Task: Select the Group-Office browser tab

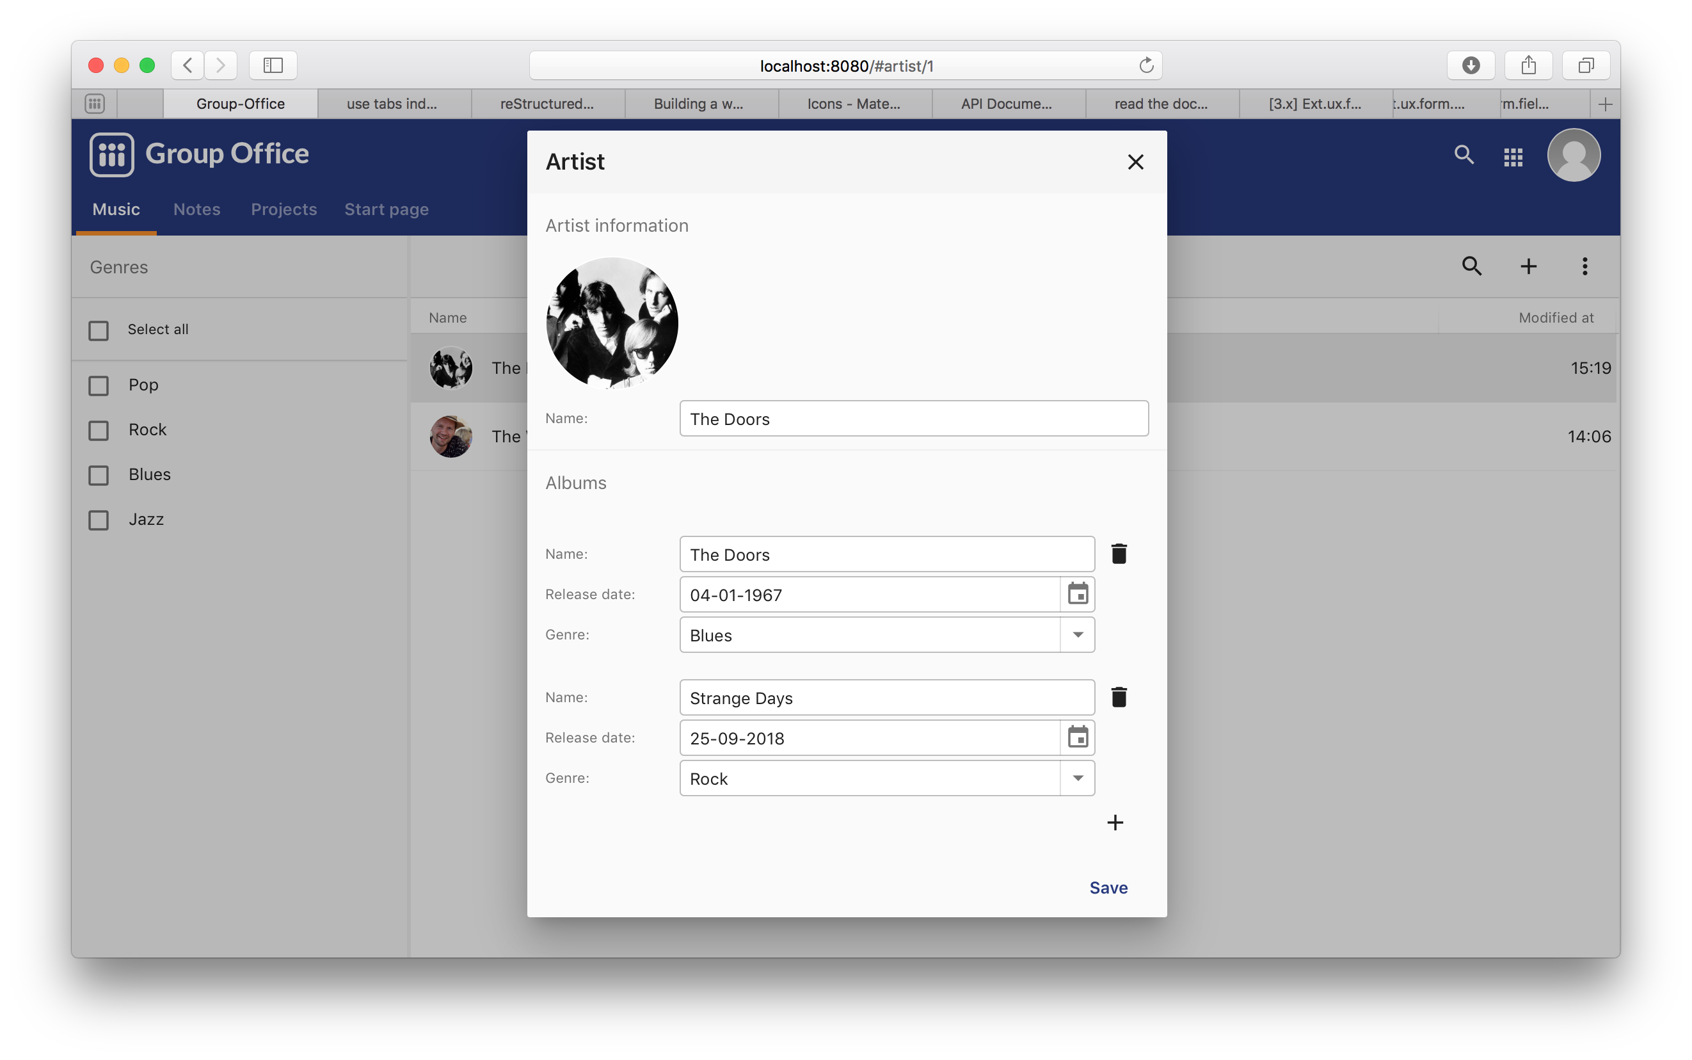Action: 241,104
